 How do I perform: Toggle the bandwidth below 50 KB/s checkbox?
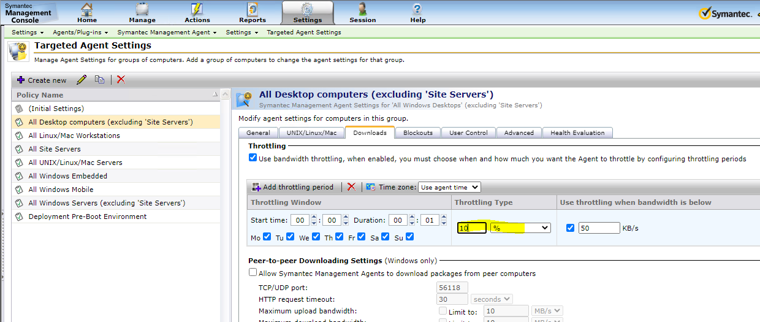[571, 228]
